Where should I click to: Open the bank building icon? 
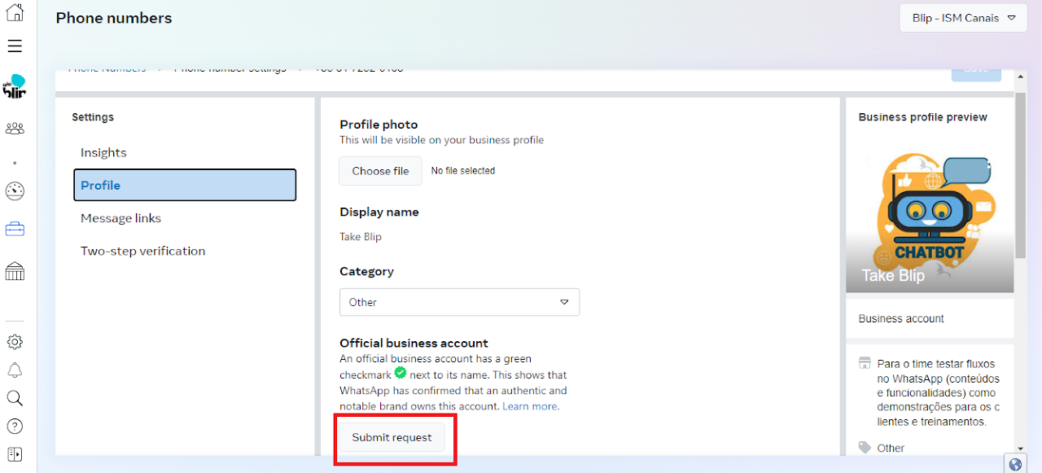(15, 271)
